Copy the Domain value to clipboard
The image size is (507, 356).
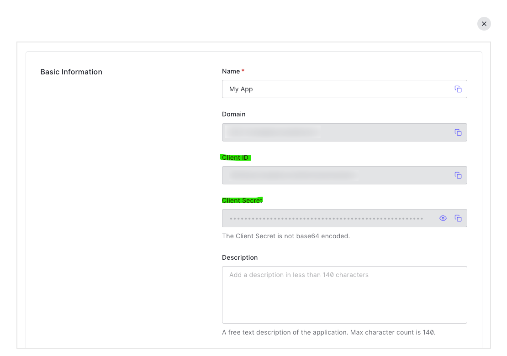(458, 132)
